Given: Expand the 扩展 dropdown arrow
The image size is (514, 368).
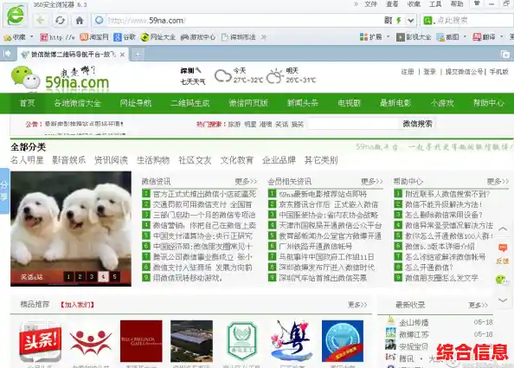Looking at the screenshot, I should click(389, 36).
